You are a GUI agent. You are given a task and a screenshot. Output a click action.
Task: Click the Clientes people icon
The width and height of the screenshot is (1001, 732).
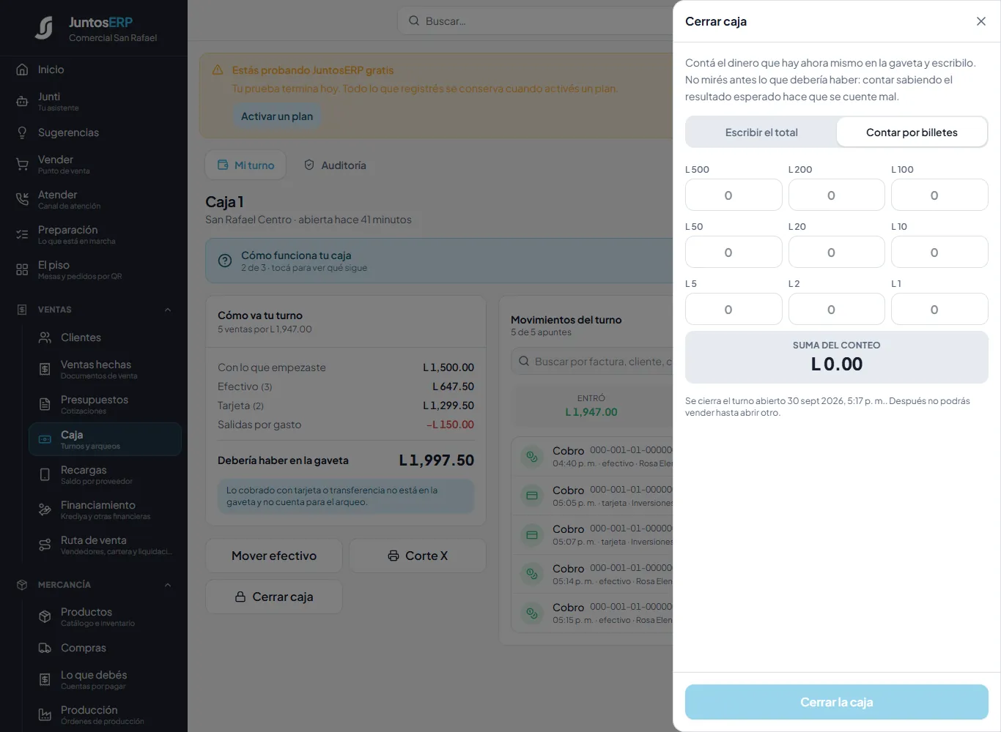coord(45,337)
